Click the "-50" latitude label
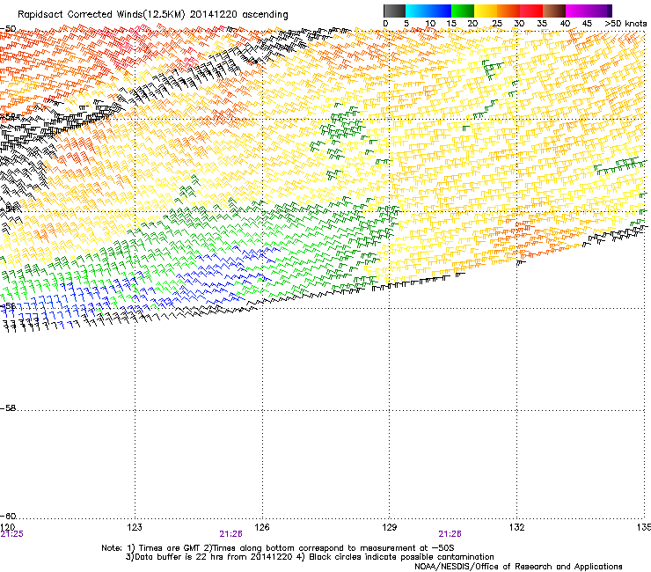651x572 pixels. (x=8, y=29)
